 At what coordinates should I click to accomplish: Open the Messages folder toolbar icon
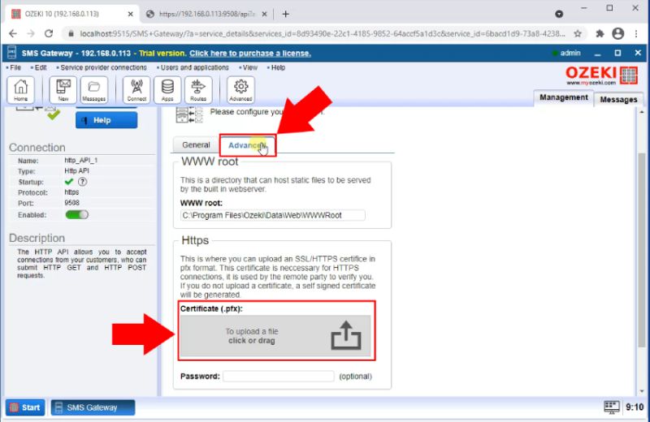coord(94,89)
